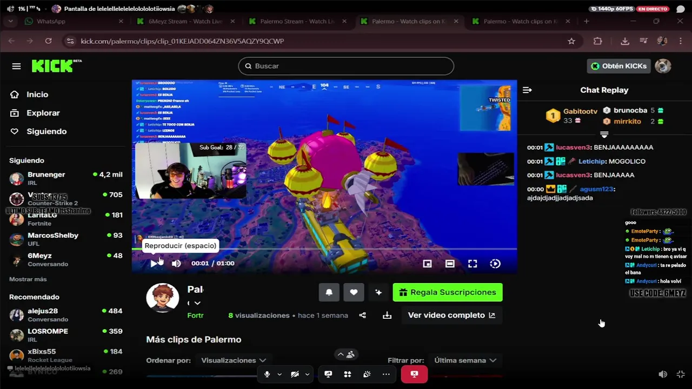Exit fullscreen using bottom-right shrink icon
This screenshot has height=389, width=692.
click(681, 374)
